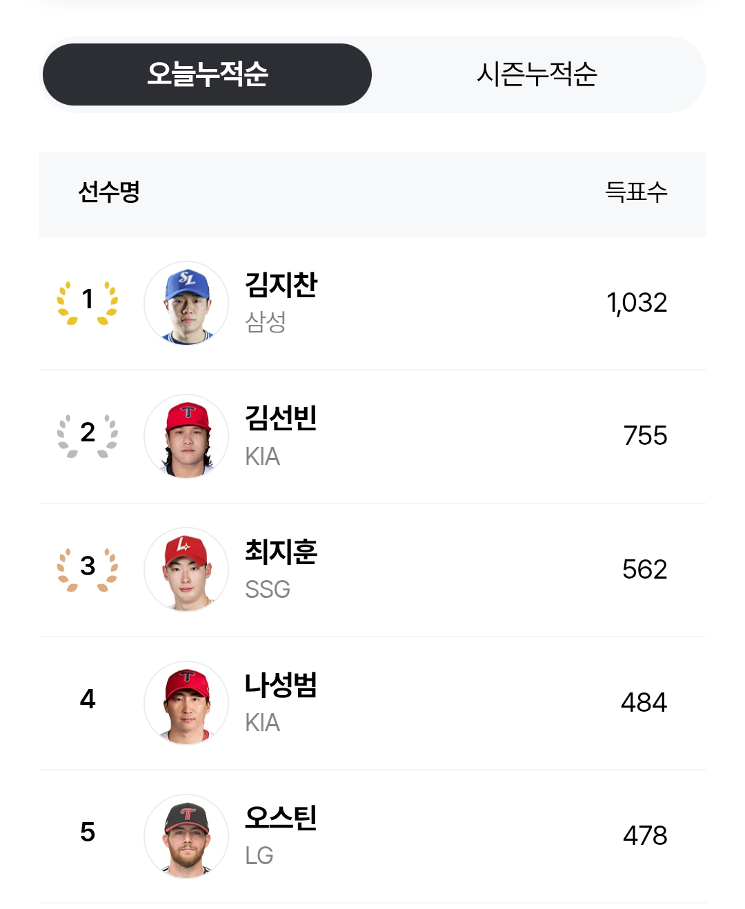Select player name 김지찬
Screen dimensions: 745x909
click(281, 284)
